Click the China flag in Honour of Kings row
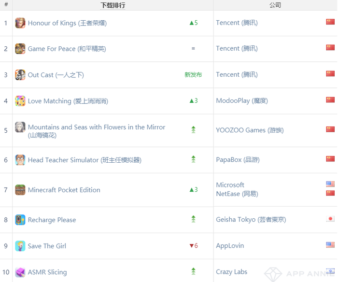This screenshot has height=282, width=338. [x=330, y=22]
